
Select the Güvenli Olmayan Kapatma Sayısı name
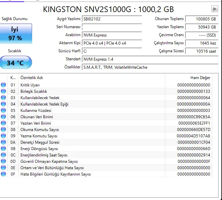coord(49,161)
